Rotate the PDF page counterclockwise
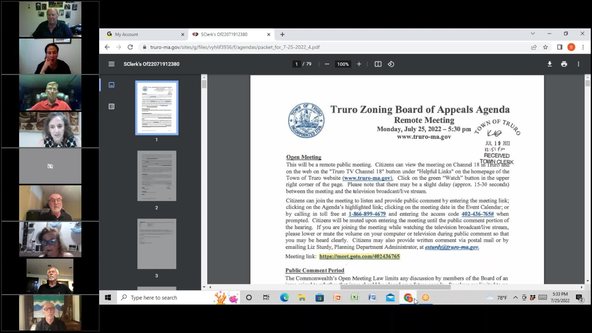 click(391, 64)
